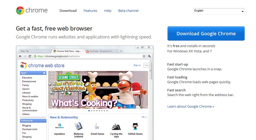Select the first carousel dot indicator
Screen dimensions: 256x140
[x=89, y=111]
